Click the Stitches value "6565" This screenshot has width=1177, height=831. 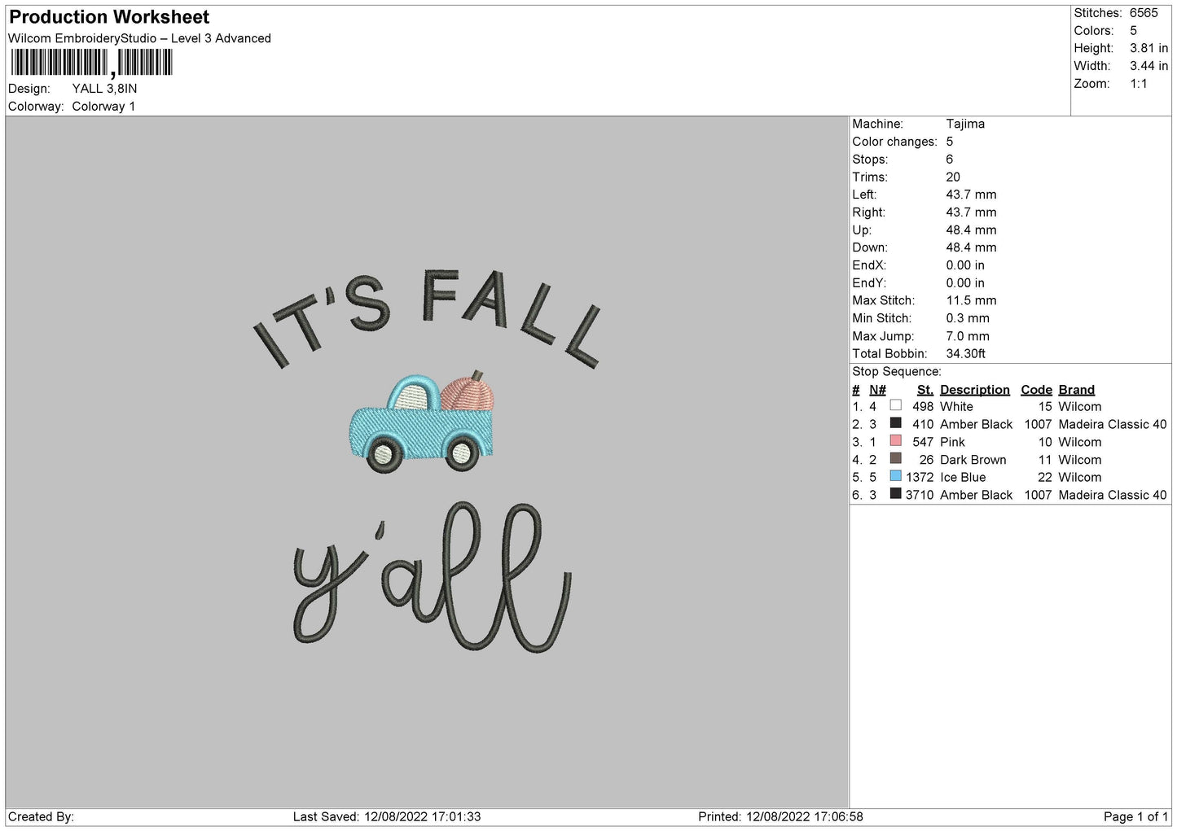[1144, 13]
